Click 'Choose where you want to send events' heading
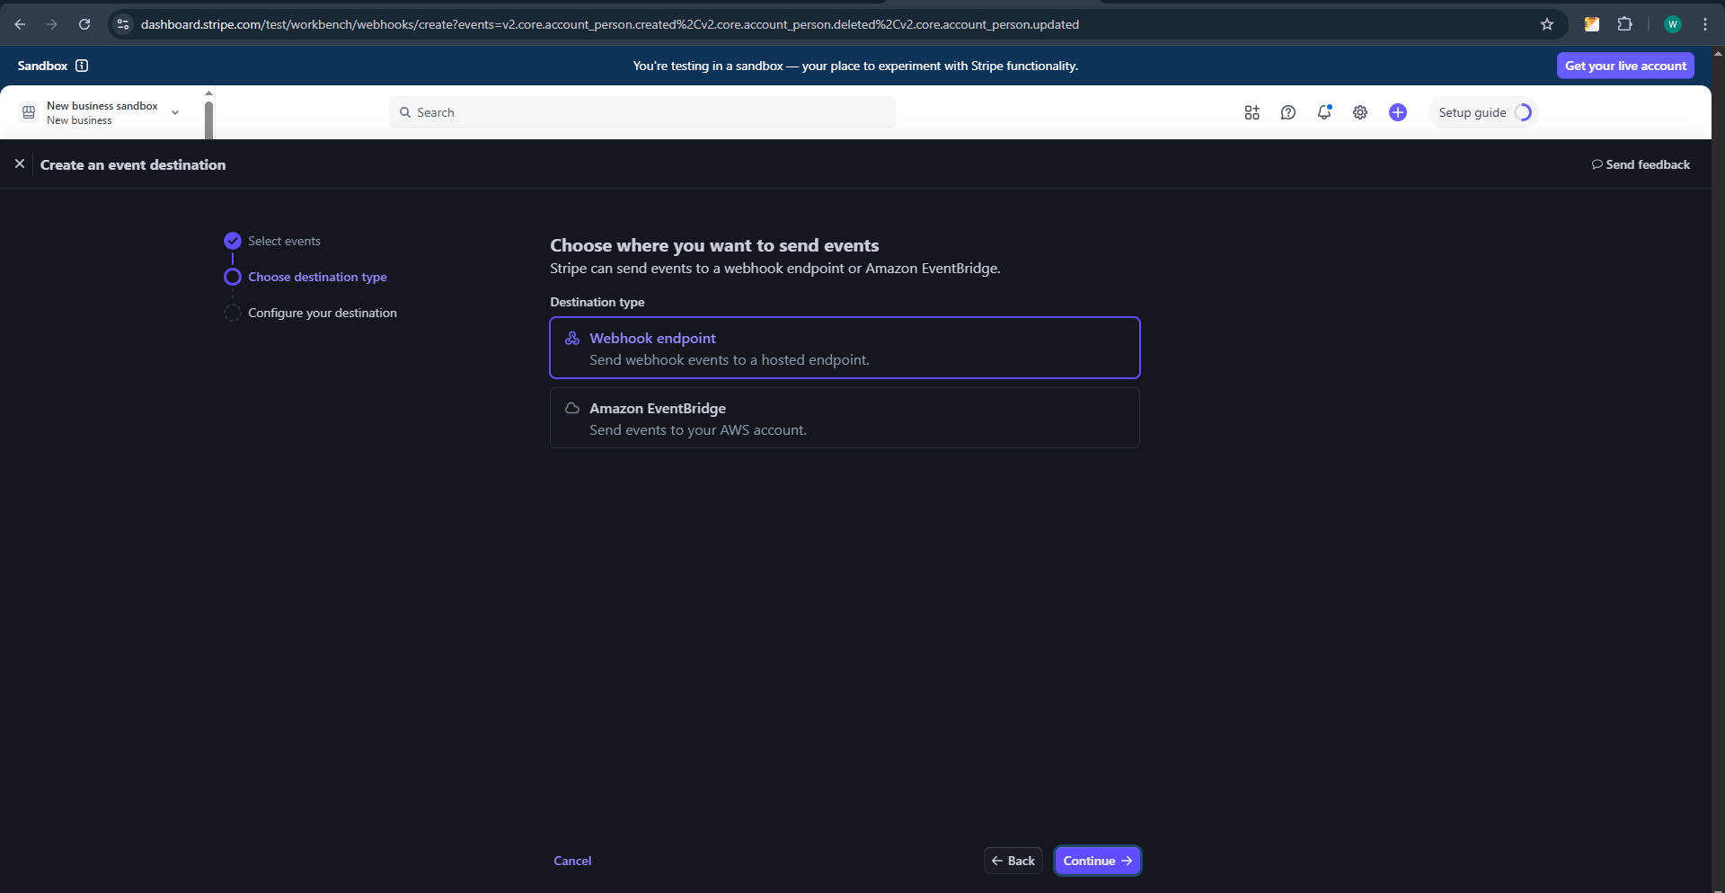1725x893 pixels. tap(714, 245)
